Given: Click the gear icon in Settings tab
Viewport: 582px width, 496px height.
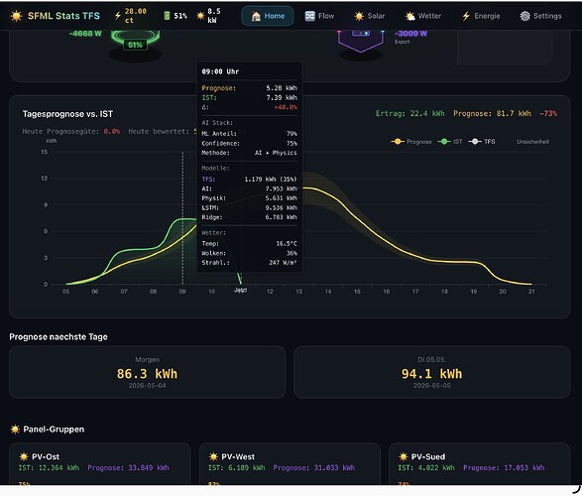Looking at the screenshot, I should (x=524, y=16).
